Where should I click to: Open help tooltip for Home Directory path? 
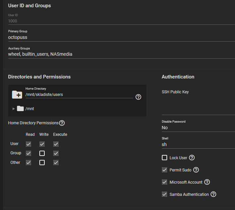tap(138, 97)
